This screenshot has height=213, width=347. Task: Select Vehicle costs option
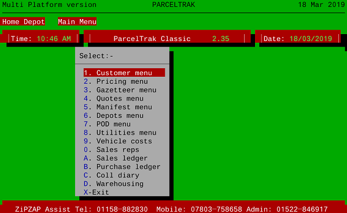(x=118, y=141)
